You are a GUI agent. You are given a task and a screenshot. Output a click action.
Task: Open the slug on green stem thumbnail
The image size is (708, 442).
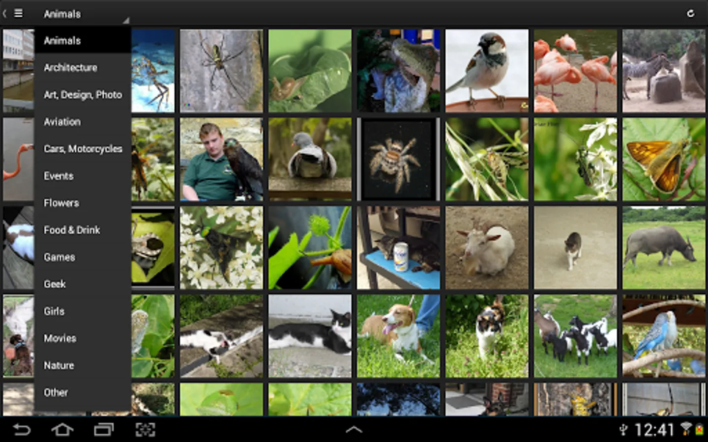[310, 248]
